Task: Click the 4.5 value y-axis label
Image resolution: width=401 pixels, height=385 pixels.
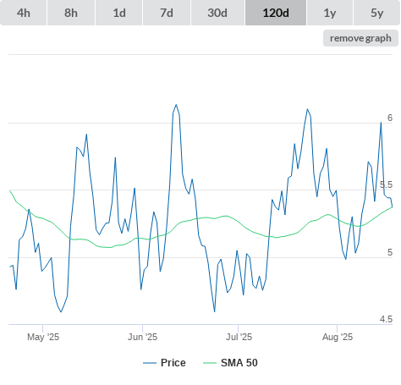Action: click(x=386, y=319)
